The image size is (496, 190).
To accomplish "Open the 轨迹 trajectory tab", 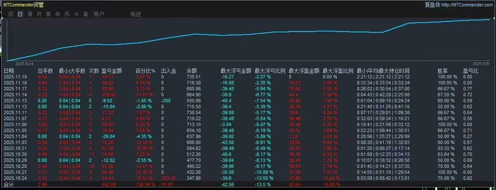I will pos(136,14).
